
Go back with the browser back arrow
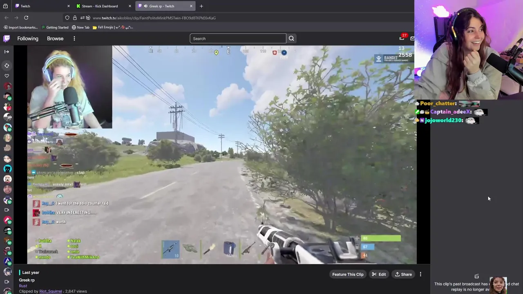coord(7,18)
